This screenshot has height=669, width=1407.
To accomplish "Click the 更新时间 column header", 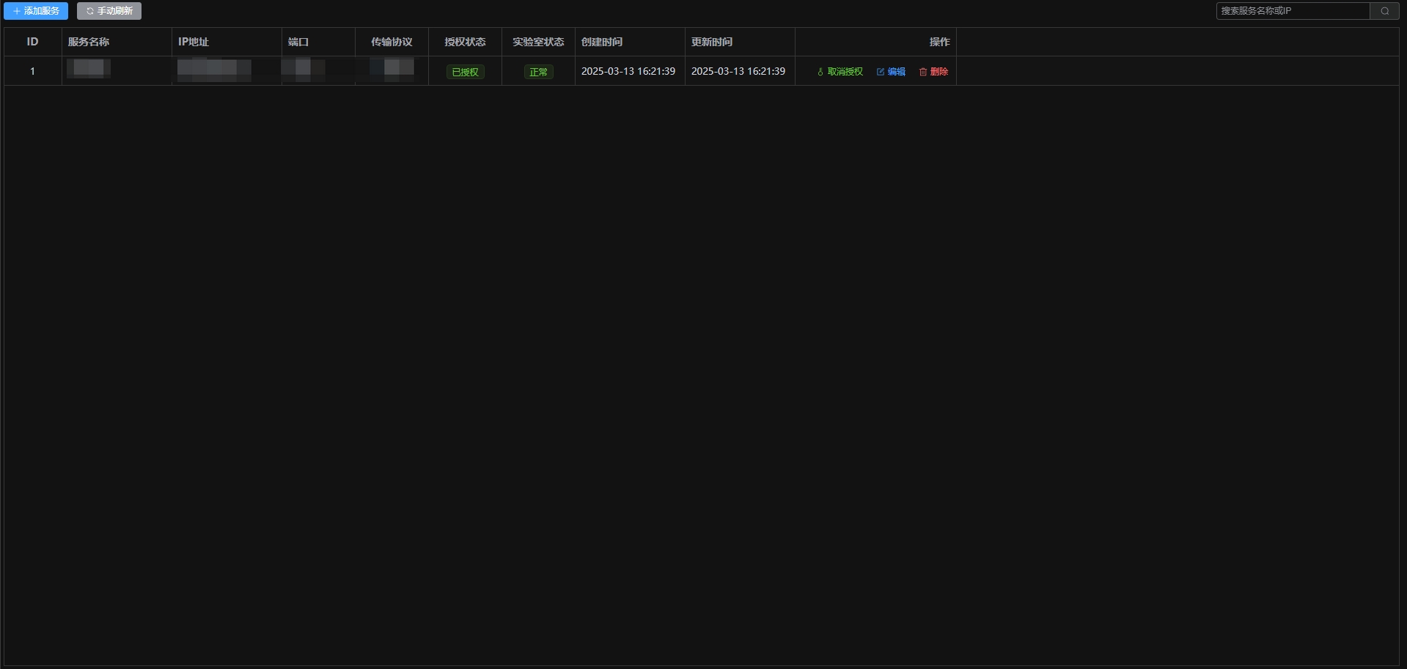I will 712,42.
